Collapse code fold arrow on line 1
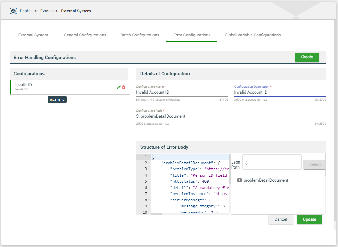This screenshot has width=338, height=247. [x=149, y=157]
